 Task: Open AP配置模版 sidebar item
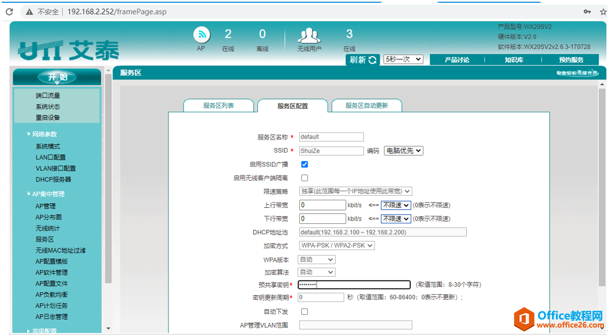51,261
